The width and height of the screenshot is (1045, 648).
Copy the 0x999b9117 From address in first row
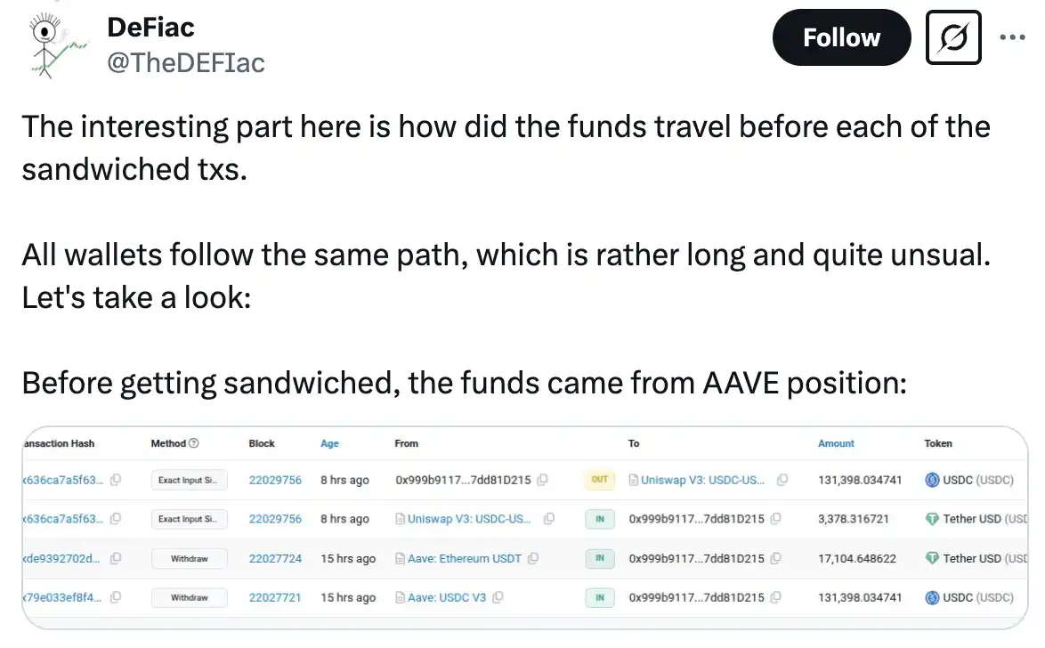543,480
